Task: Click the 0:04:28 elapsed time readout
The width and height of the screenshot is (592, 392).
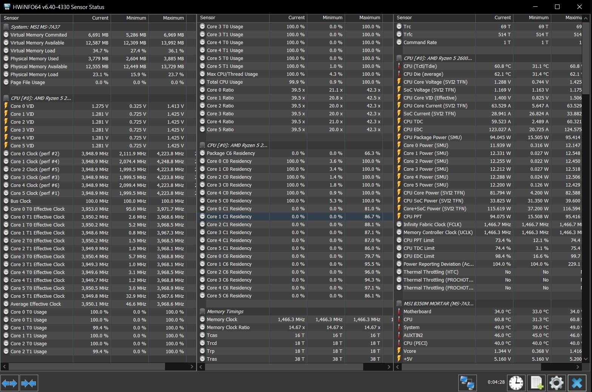Action: click(x=496, y=382)
